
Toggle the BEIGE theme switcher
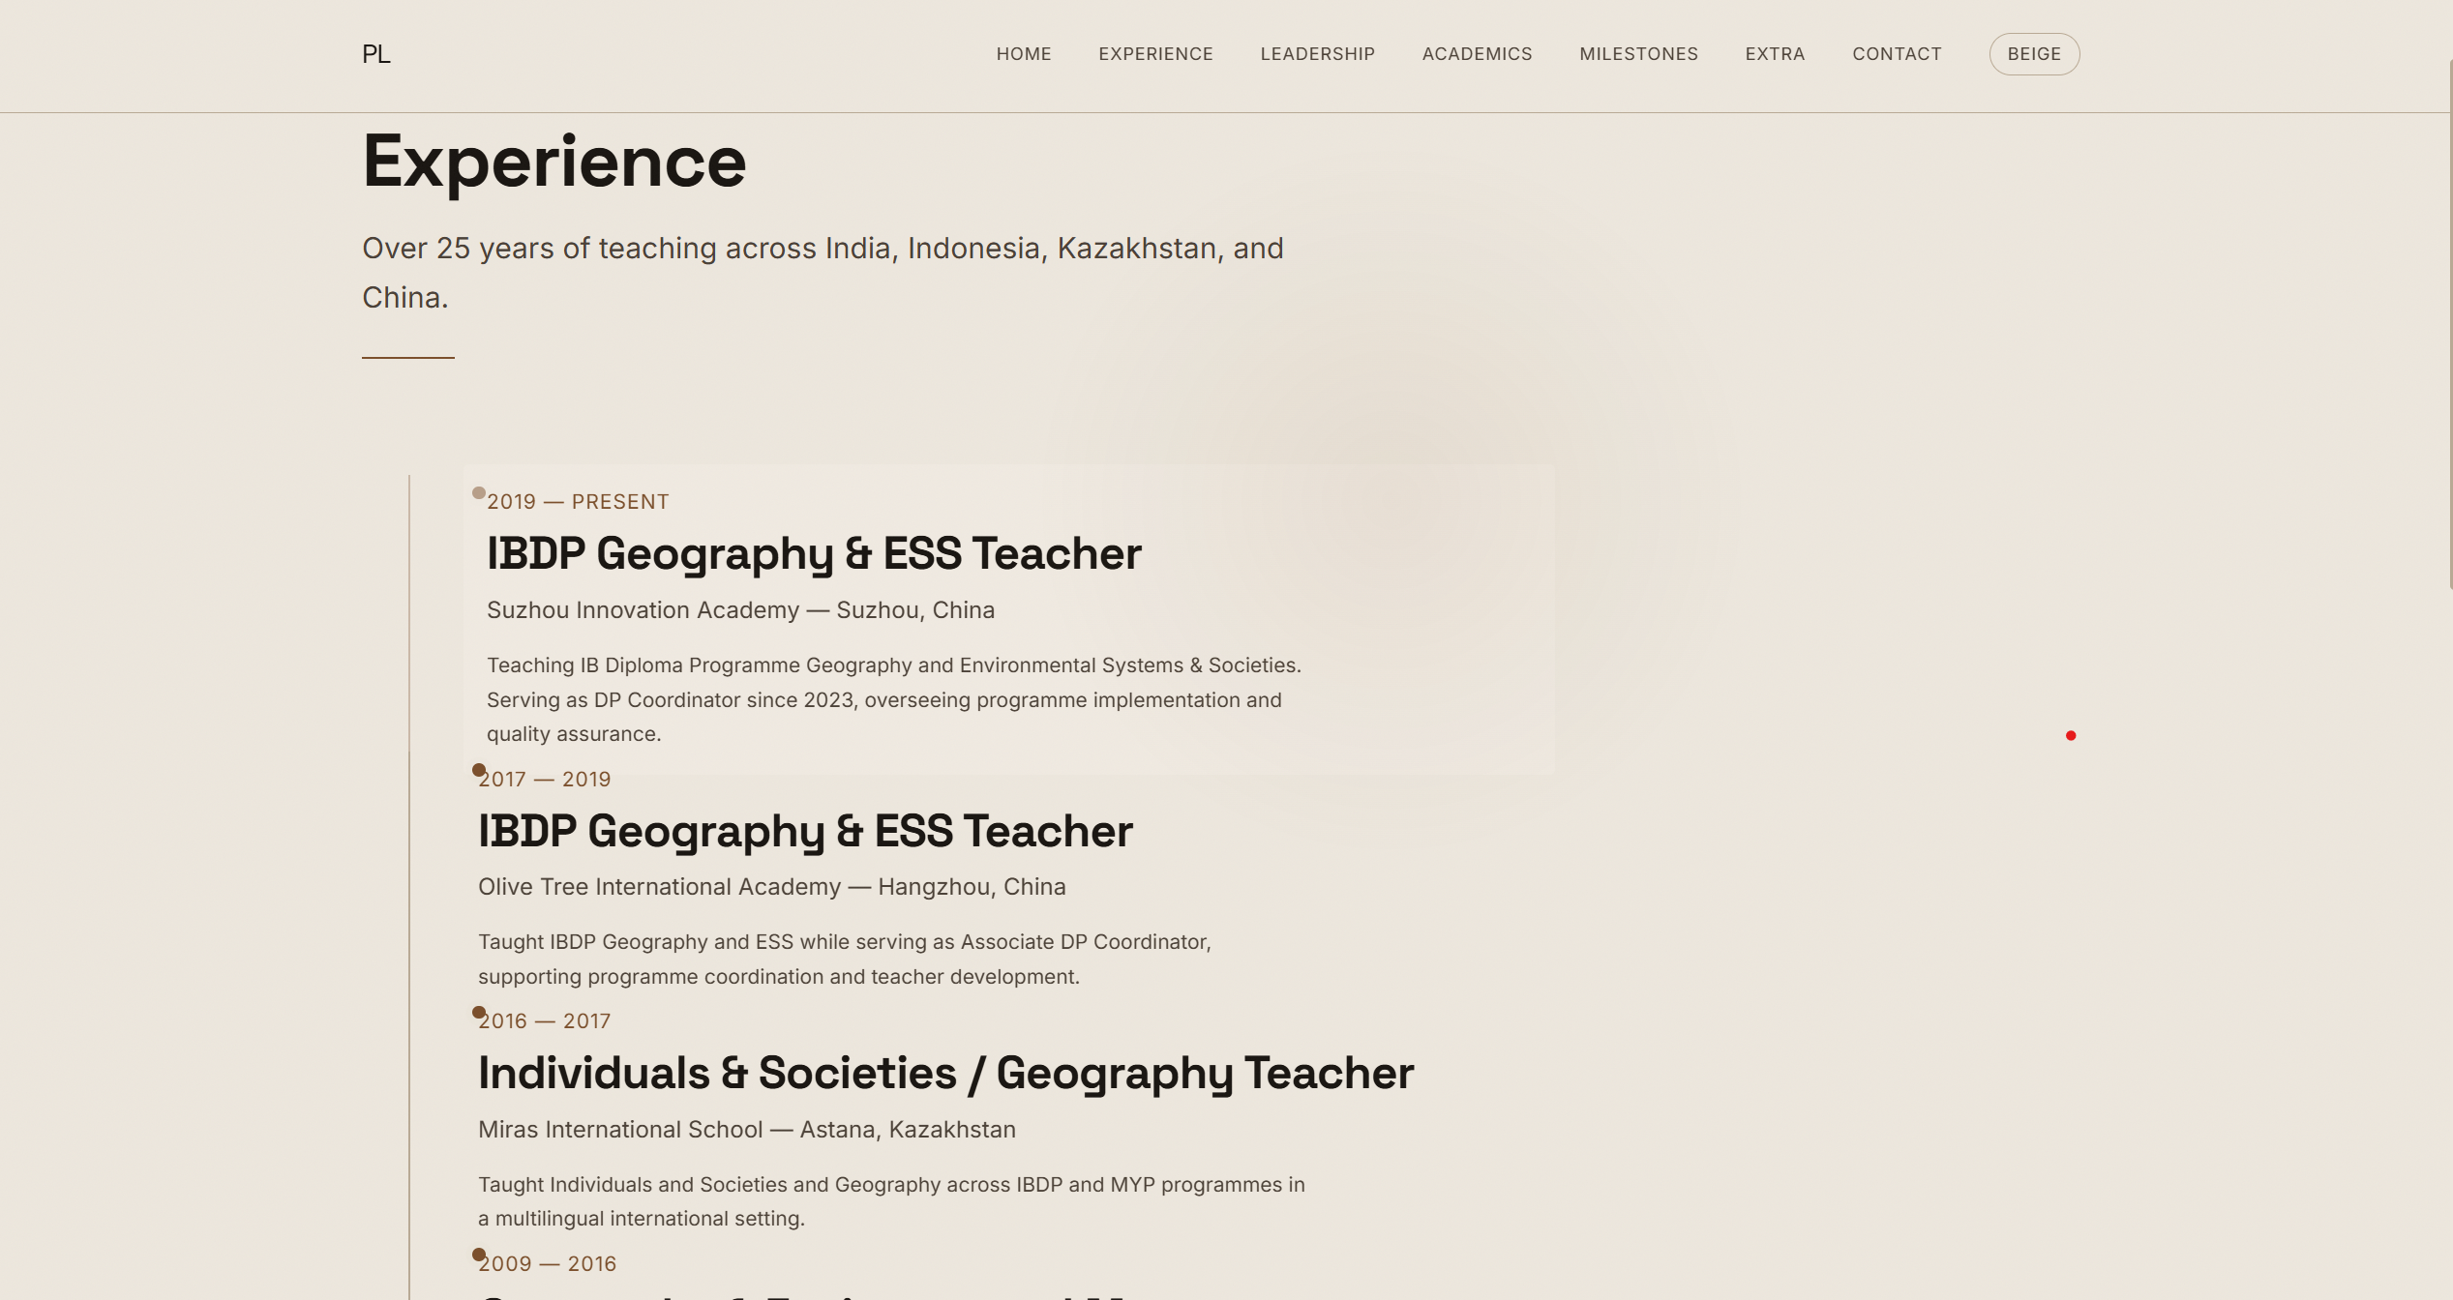(2033, 53)
